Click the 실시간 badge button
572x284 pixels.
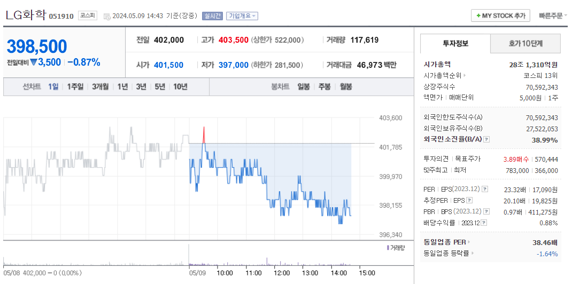click(212, 15)
